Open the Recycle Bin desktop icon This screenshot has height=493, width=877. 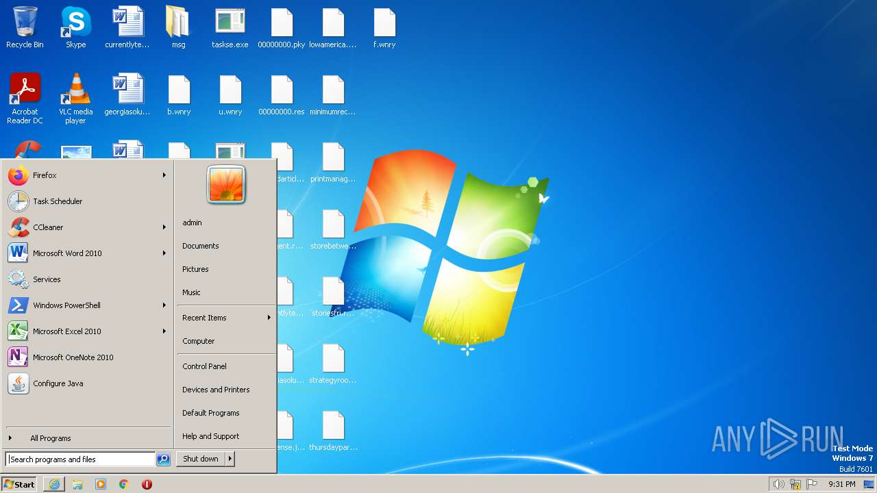point(25,28)
